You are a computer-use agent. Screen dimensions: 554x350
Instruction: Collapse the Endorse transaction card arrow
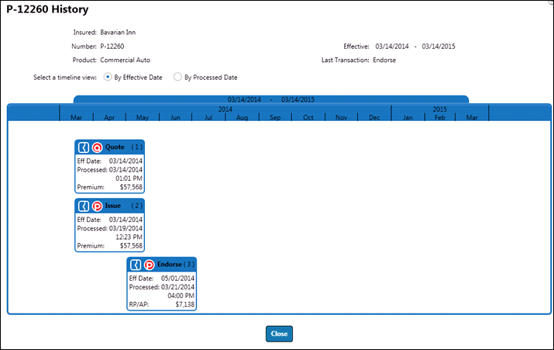pos(136,265)
